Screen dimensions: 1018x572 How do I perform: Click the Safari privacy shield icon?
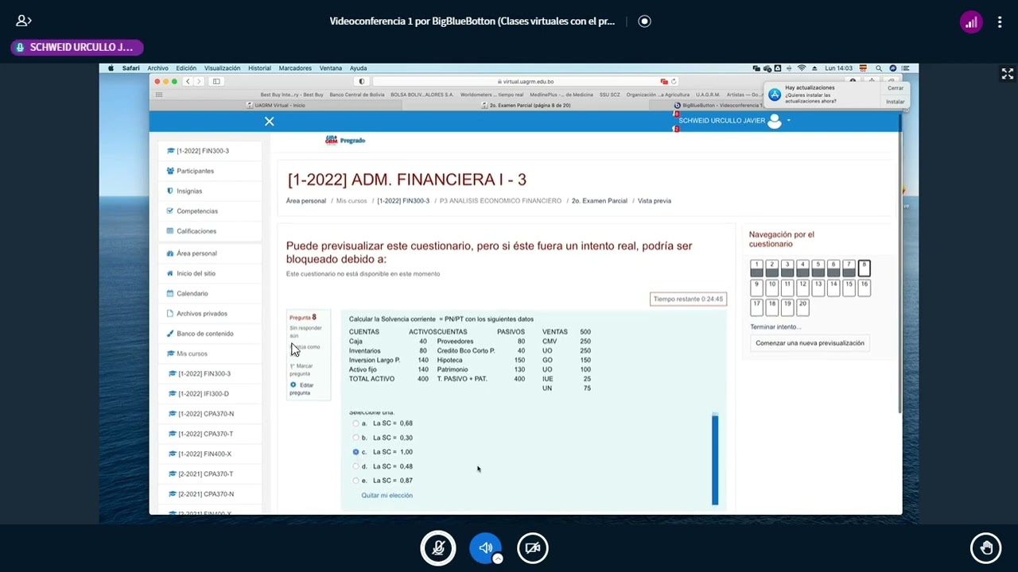(x=362, y=81)
